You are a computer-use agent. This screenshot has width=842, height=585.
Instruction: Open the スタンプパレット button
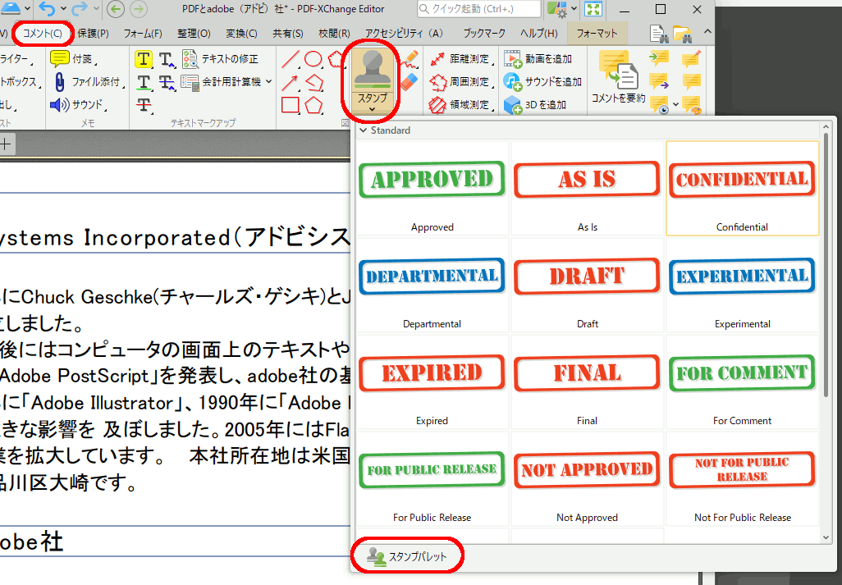tap(407, 556)
